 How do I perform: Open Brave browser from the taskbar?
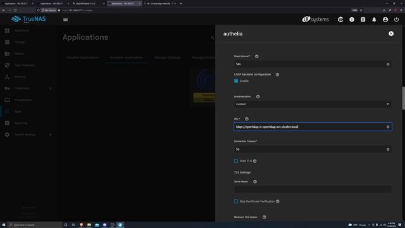tap(82, 225)
